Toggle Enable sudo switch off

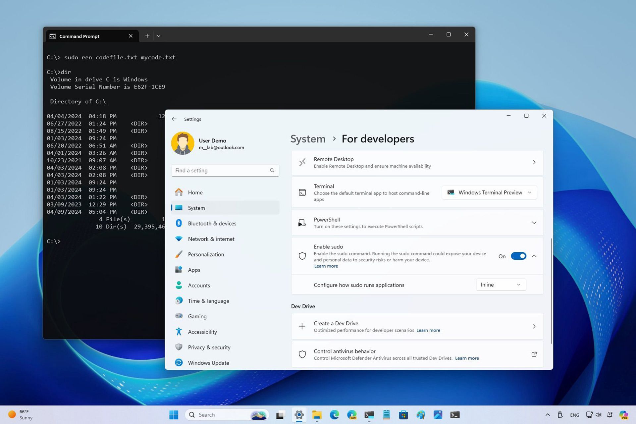point(518,255)
